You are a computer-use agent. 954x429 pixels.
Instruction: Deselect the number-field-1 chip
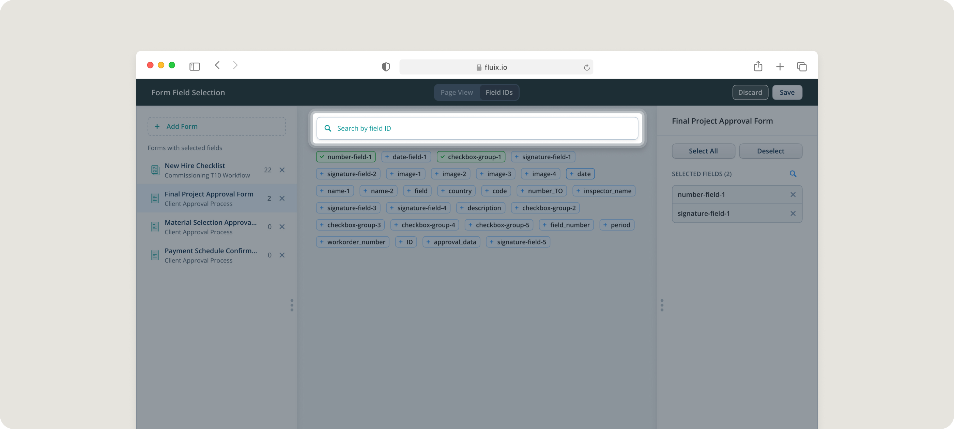[345, 157]
